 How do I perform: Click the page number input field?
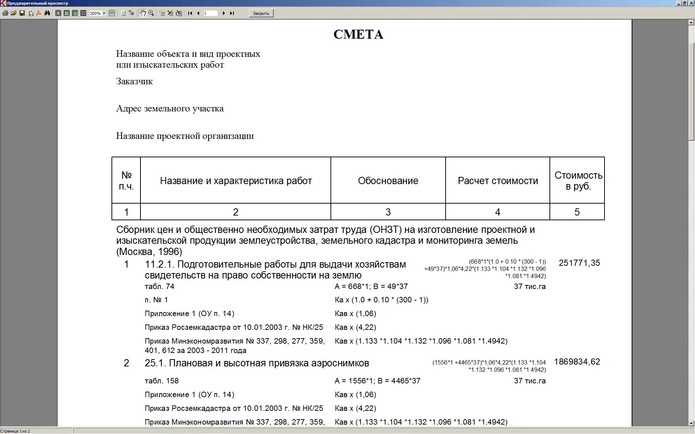(210, 13)
